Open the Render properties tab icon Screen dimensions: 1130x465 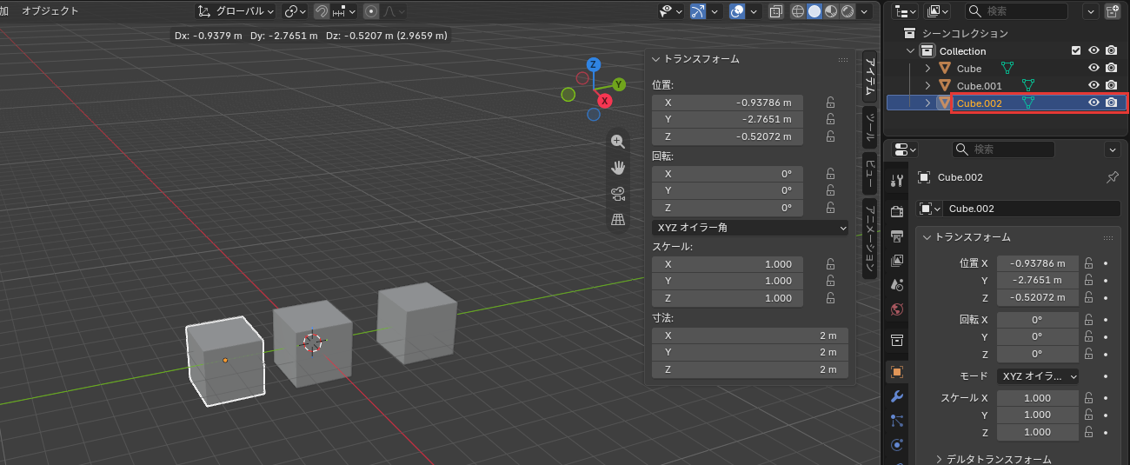click(x=897, y=211)
